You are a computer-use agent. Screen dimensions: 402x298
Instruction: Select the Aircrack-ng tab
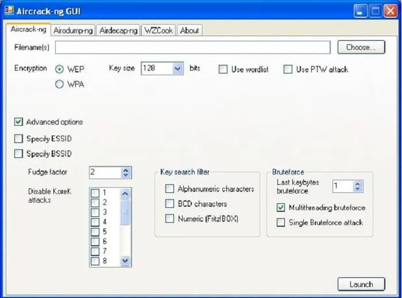pyautogui.click(x=29, y=29)
